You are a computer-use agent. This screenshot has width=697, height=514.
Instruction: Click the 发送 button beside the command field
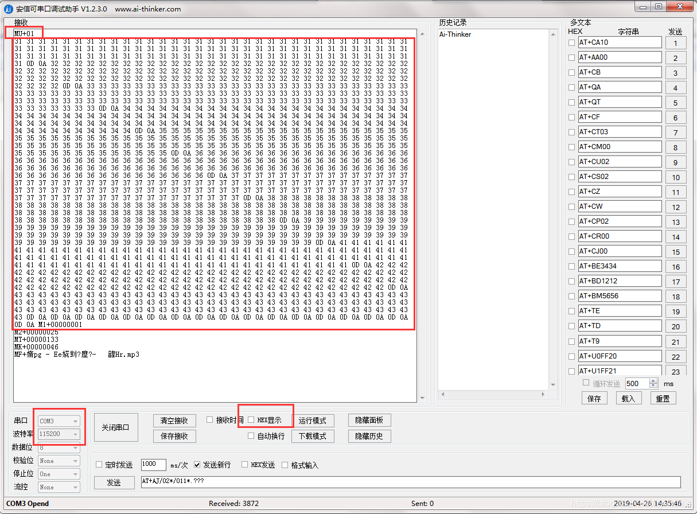(114, 482)
